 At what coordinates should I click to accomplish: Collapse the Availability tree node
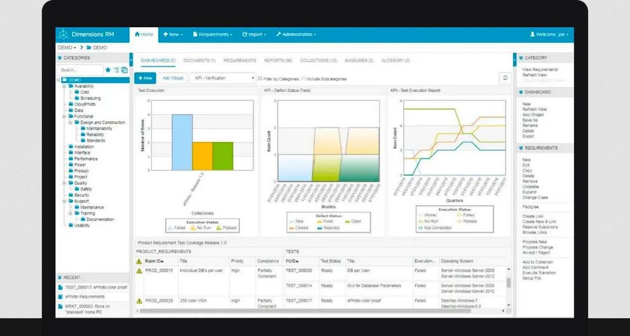(64, 86)
